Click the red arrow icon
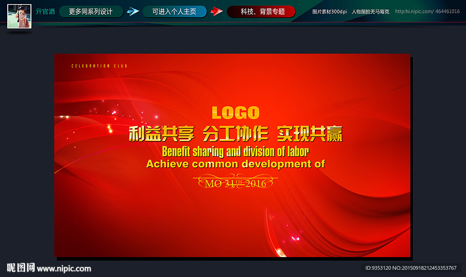Image resolution: width=466 pixels, height=277 pixels. point(217,11)
